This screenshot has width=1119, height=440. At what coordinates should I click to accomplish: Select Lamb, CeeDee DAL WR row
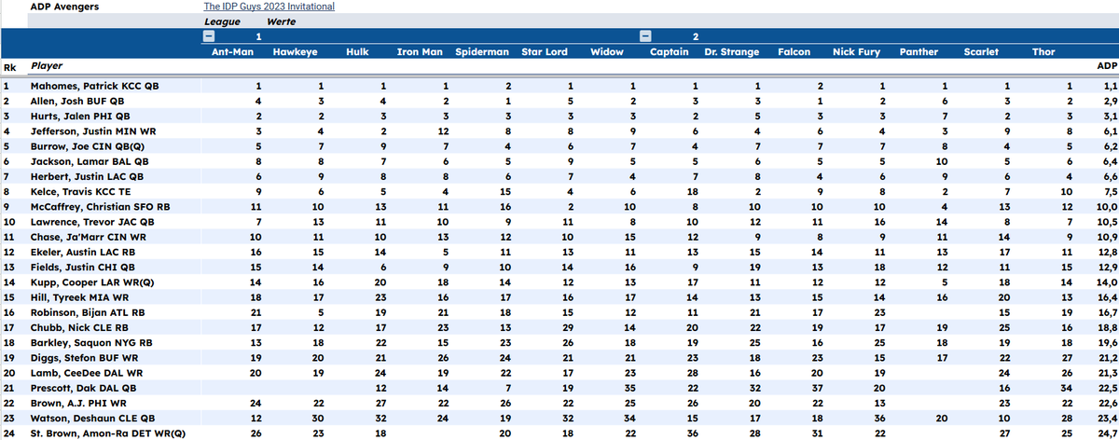point(559,375)
